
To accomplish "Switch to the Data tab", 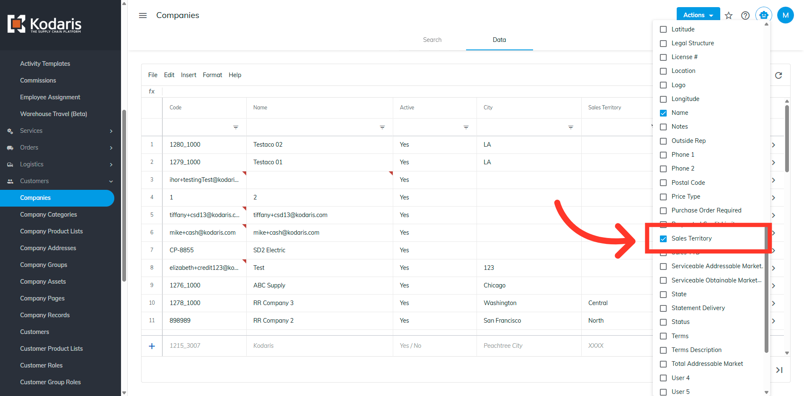I will [499, 40].
